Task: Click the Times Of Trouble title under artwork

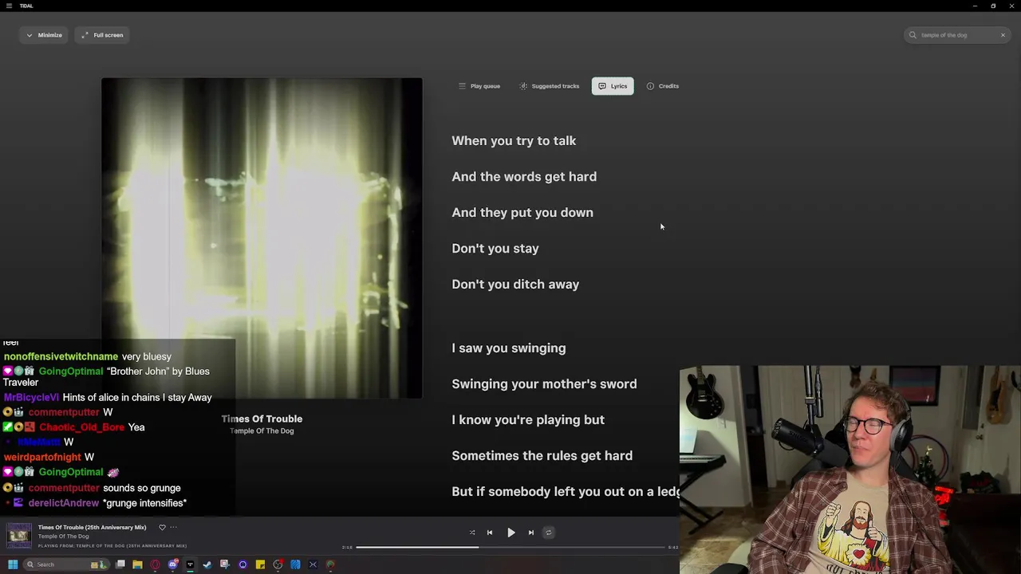Action: [x=262, y=419]
